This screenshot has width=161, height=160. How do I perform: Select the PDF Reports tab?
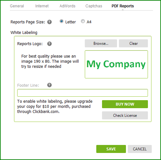point(123,6)
